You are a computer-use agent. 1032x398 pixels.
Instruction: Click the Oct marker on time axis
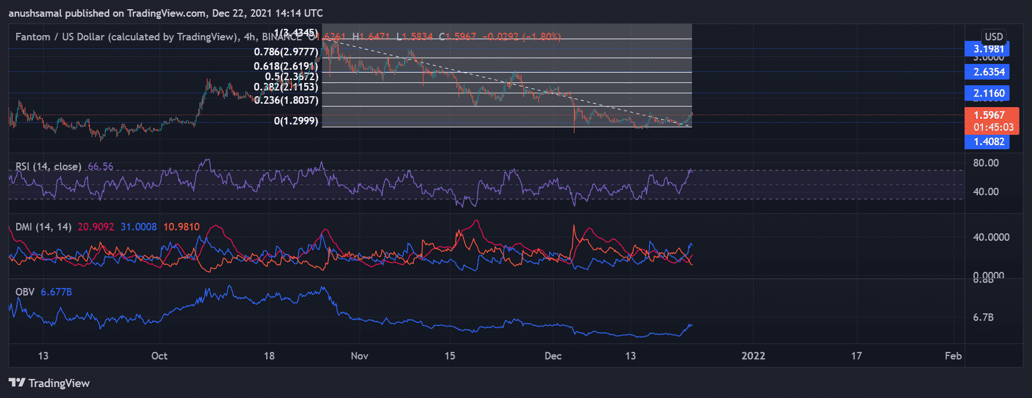(x=159, y=356)
